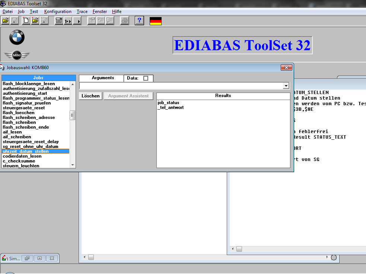Image resolution: width=366 pixels, height=274 pixels.
Task: Select result _tel_antwort
Action: [171, 108]
